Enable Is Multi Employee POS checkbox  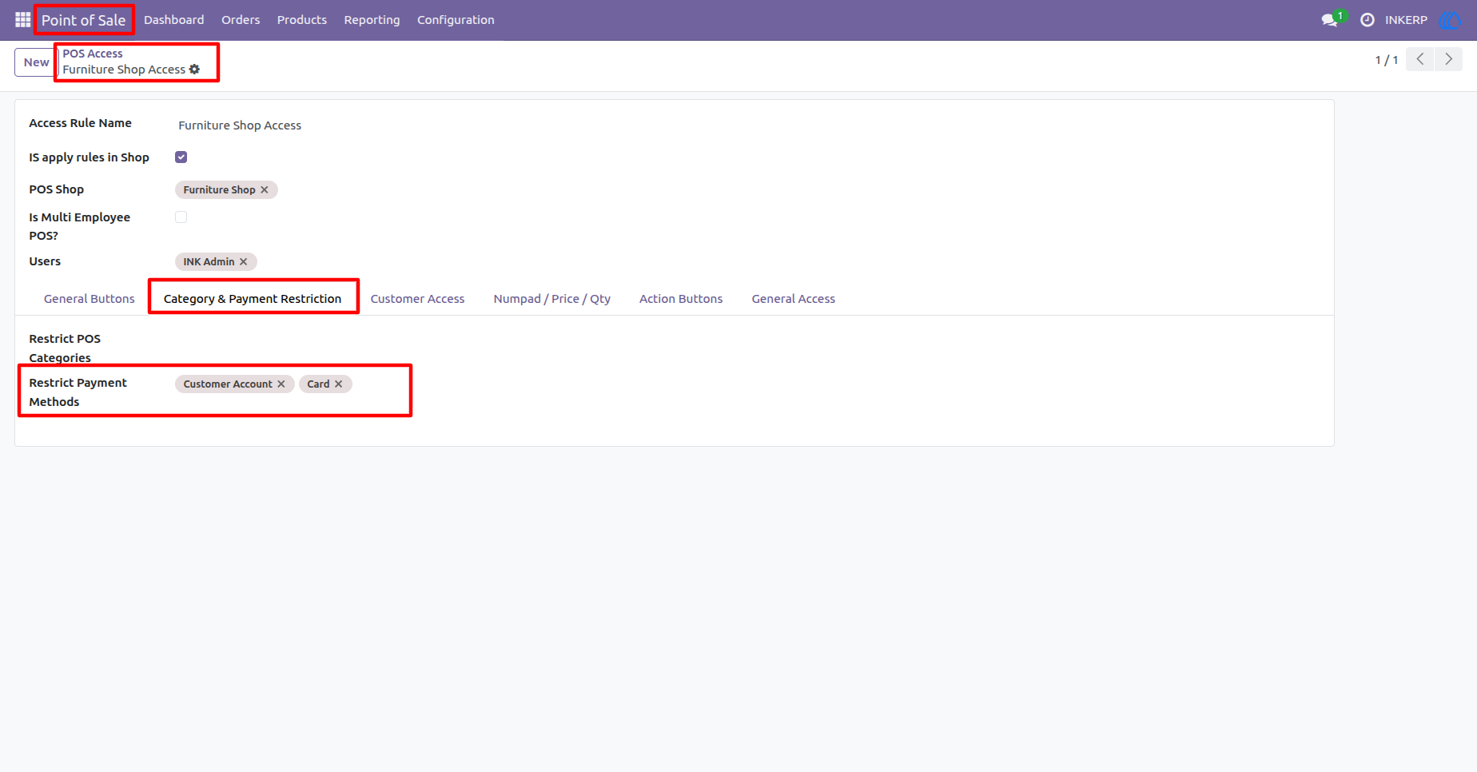click(181, 217)
